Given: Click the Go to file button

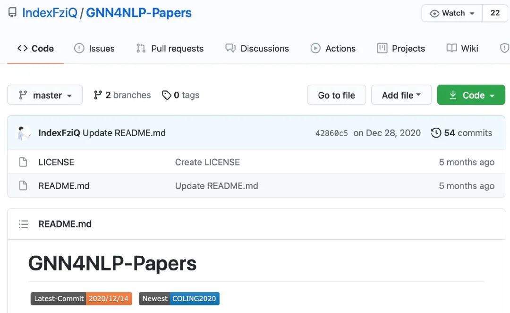Looking at the screenshot, I should click(336, 95).
